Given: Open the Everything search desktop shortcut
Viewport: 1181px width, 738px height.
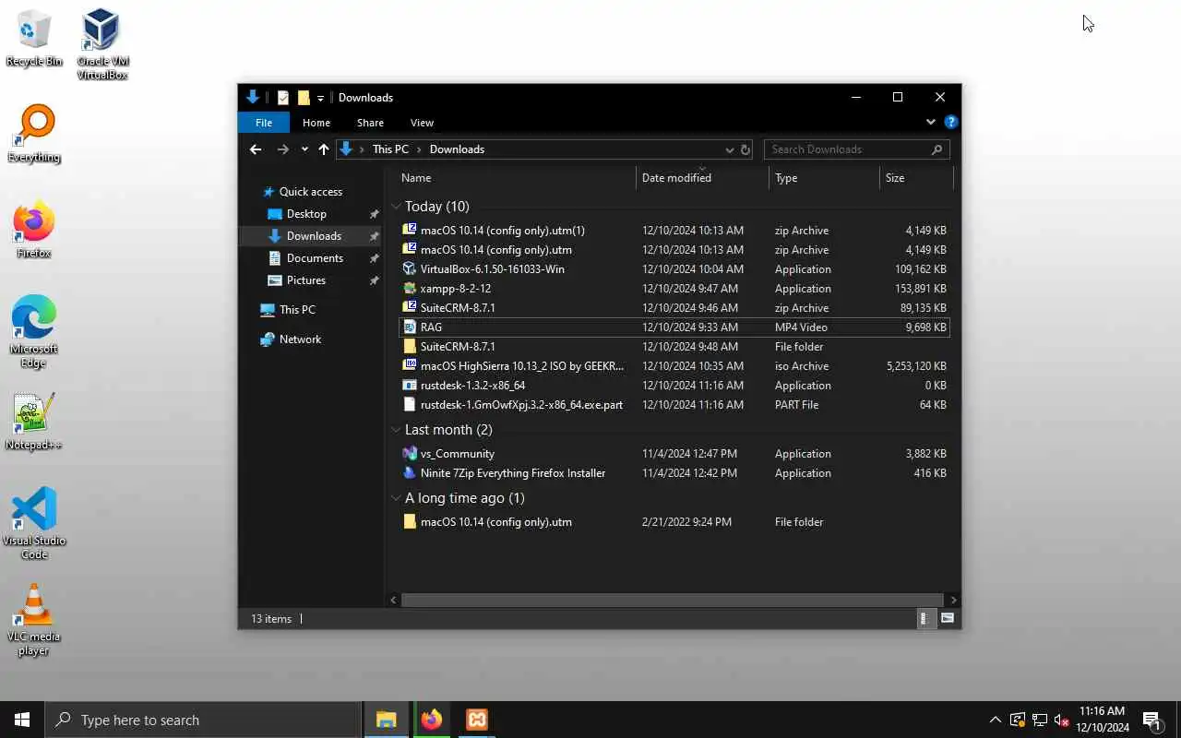Looking at the screenshot, I should tap(34, 134).
